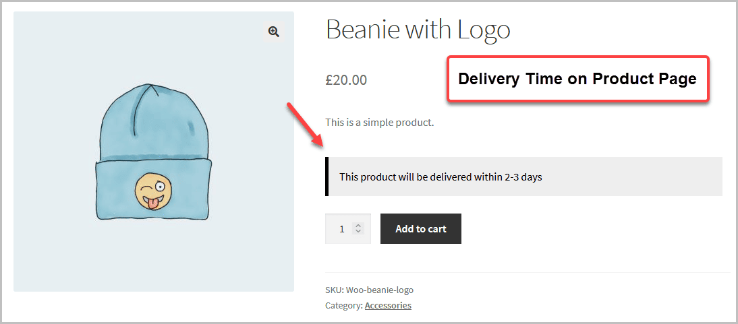Click the magnifier zoom icon on product image
The width and height of the screenshot is (738, 324).
273,32
